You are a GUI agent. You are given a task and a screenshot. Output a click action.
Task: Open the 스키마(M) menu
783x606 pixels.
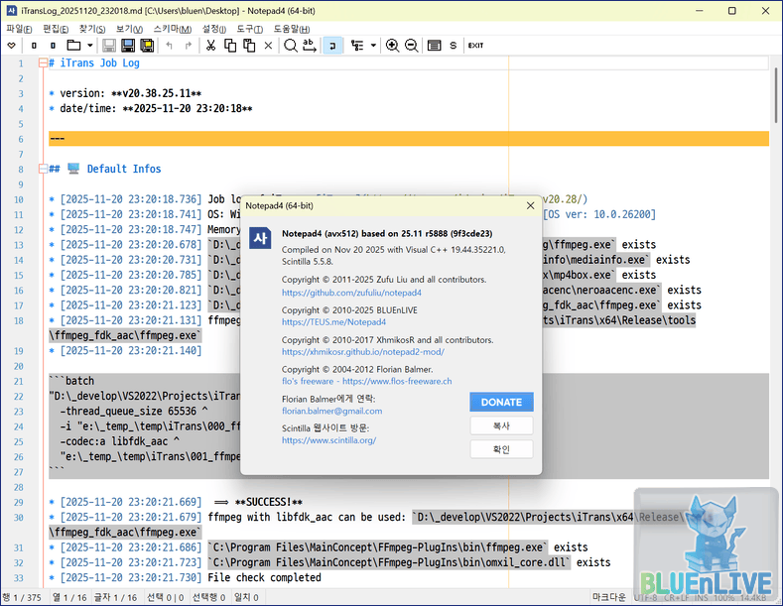(173, 29)
